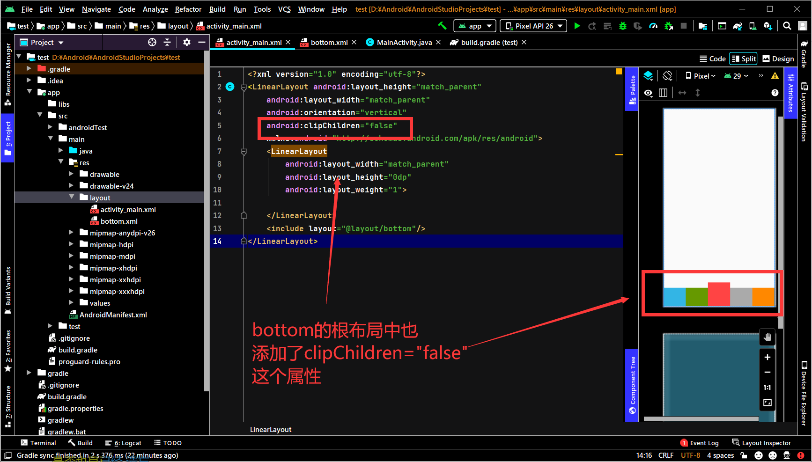Click the design surface layers icon
The width and height of the screenshot is (812, 462).
649,75
